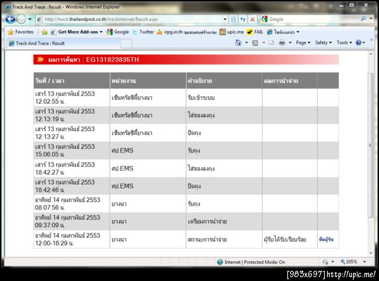This screenshot has height=281, width=379.
Task: Click the สถานะการนำจ่าย description cell
Action: pos(224,239)
